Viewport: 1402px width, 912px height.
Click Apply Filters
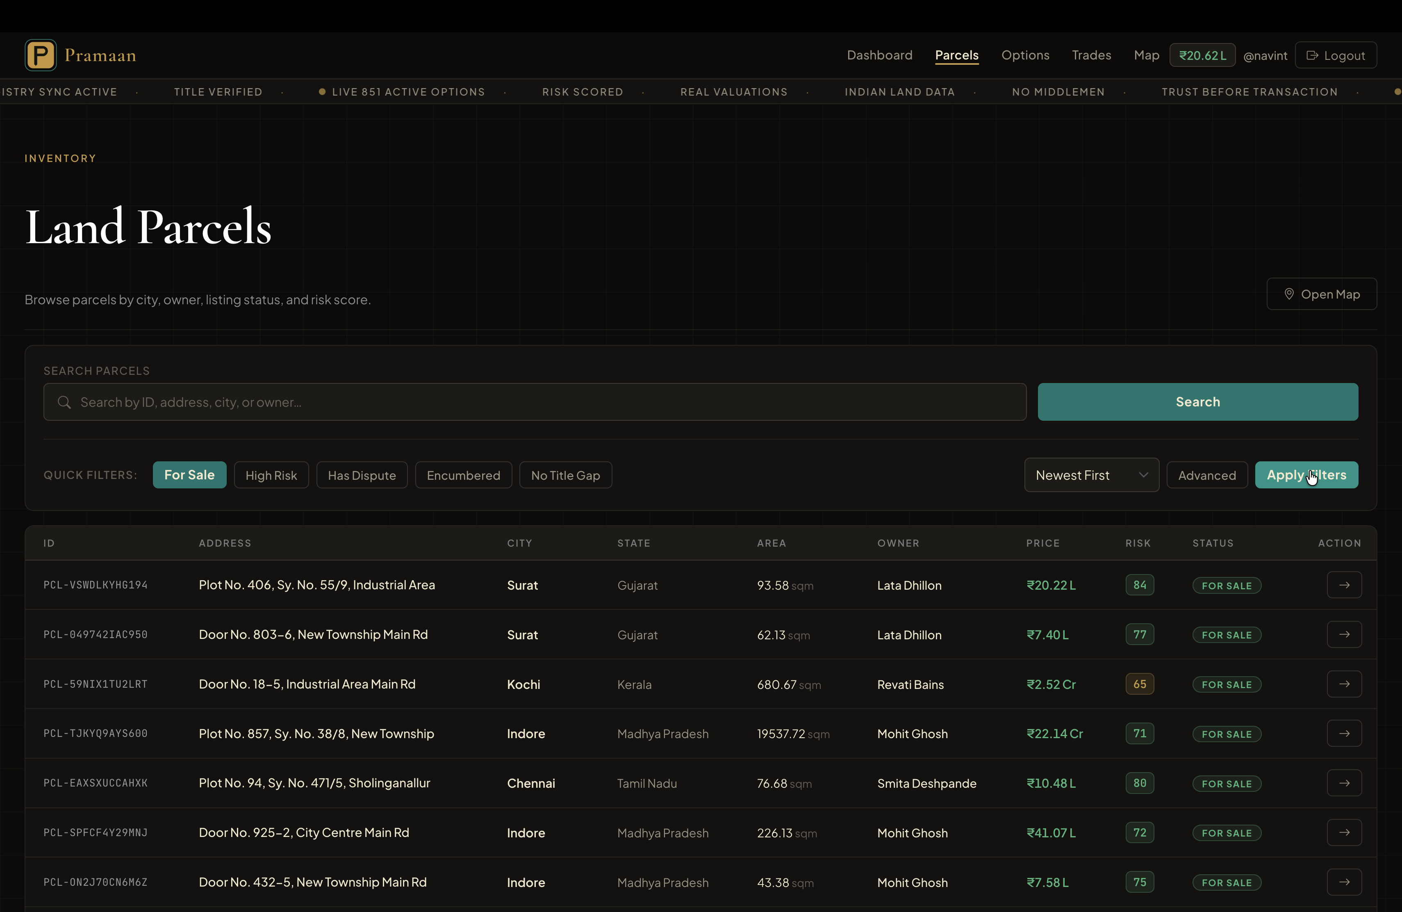[1306, 475]
